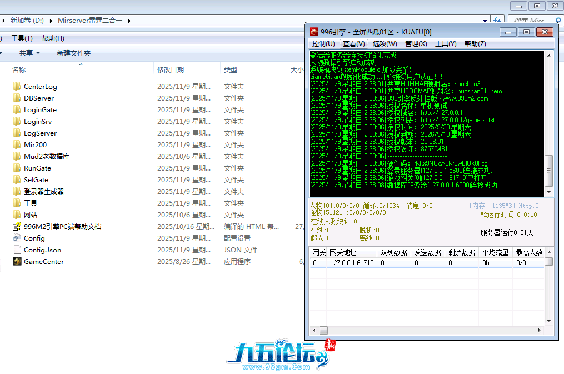
Task: Open the Mir200 folder icon
Action: point(17,145)
